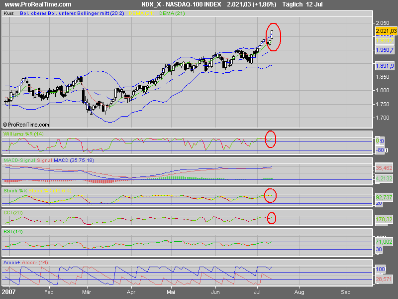Click the 1.750 price axis label
Viewport: 398px width, 299px height.
382,104
